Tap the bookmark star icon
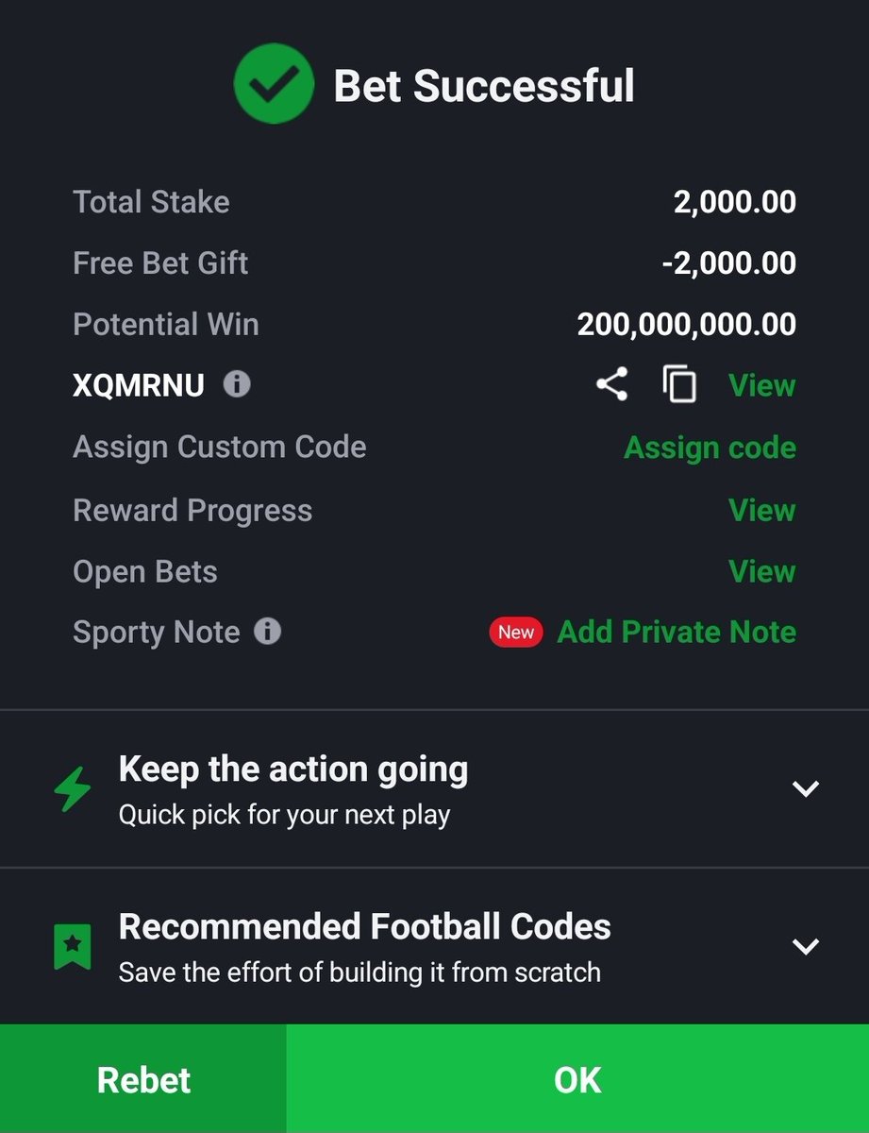The width and height of the screenshot is (869, 1133). click(x=73, y=946)
